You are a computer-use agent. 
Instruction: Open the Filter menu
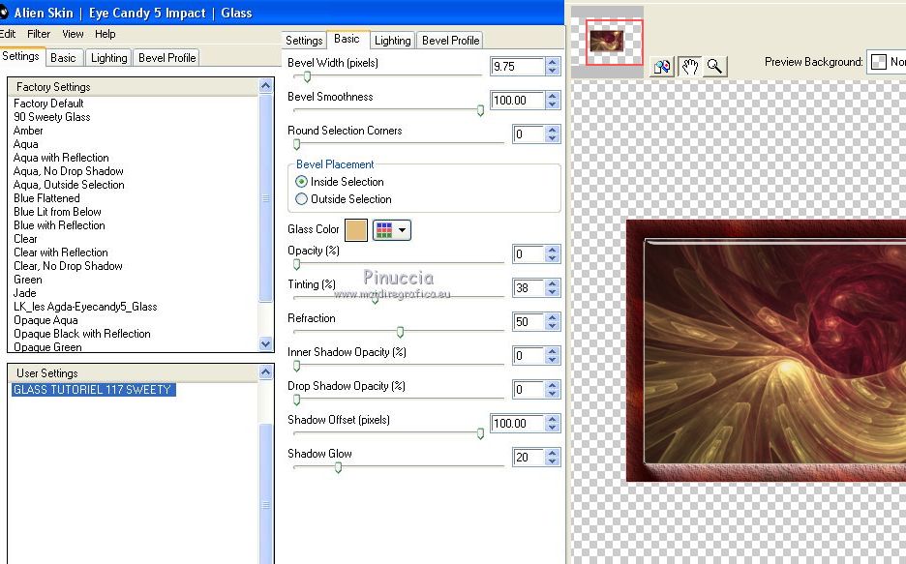coord(39,34)
